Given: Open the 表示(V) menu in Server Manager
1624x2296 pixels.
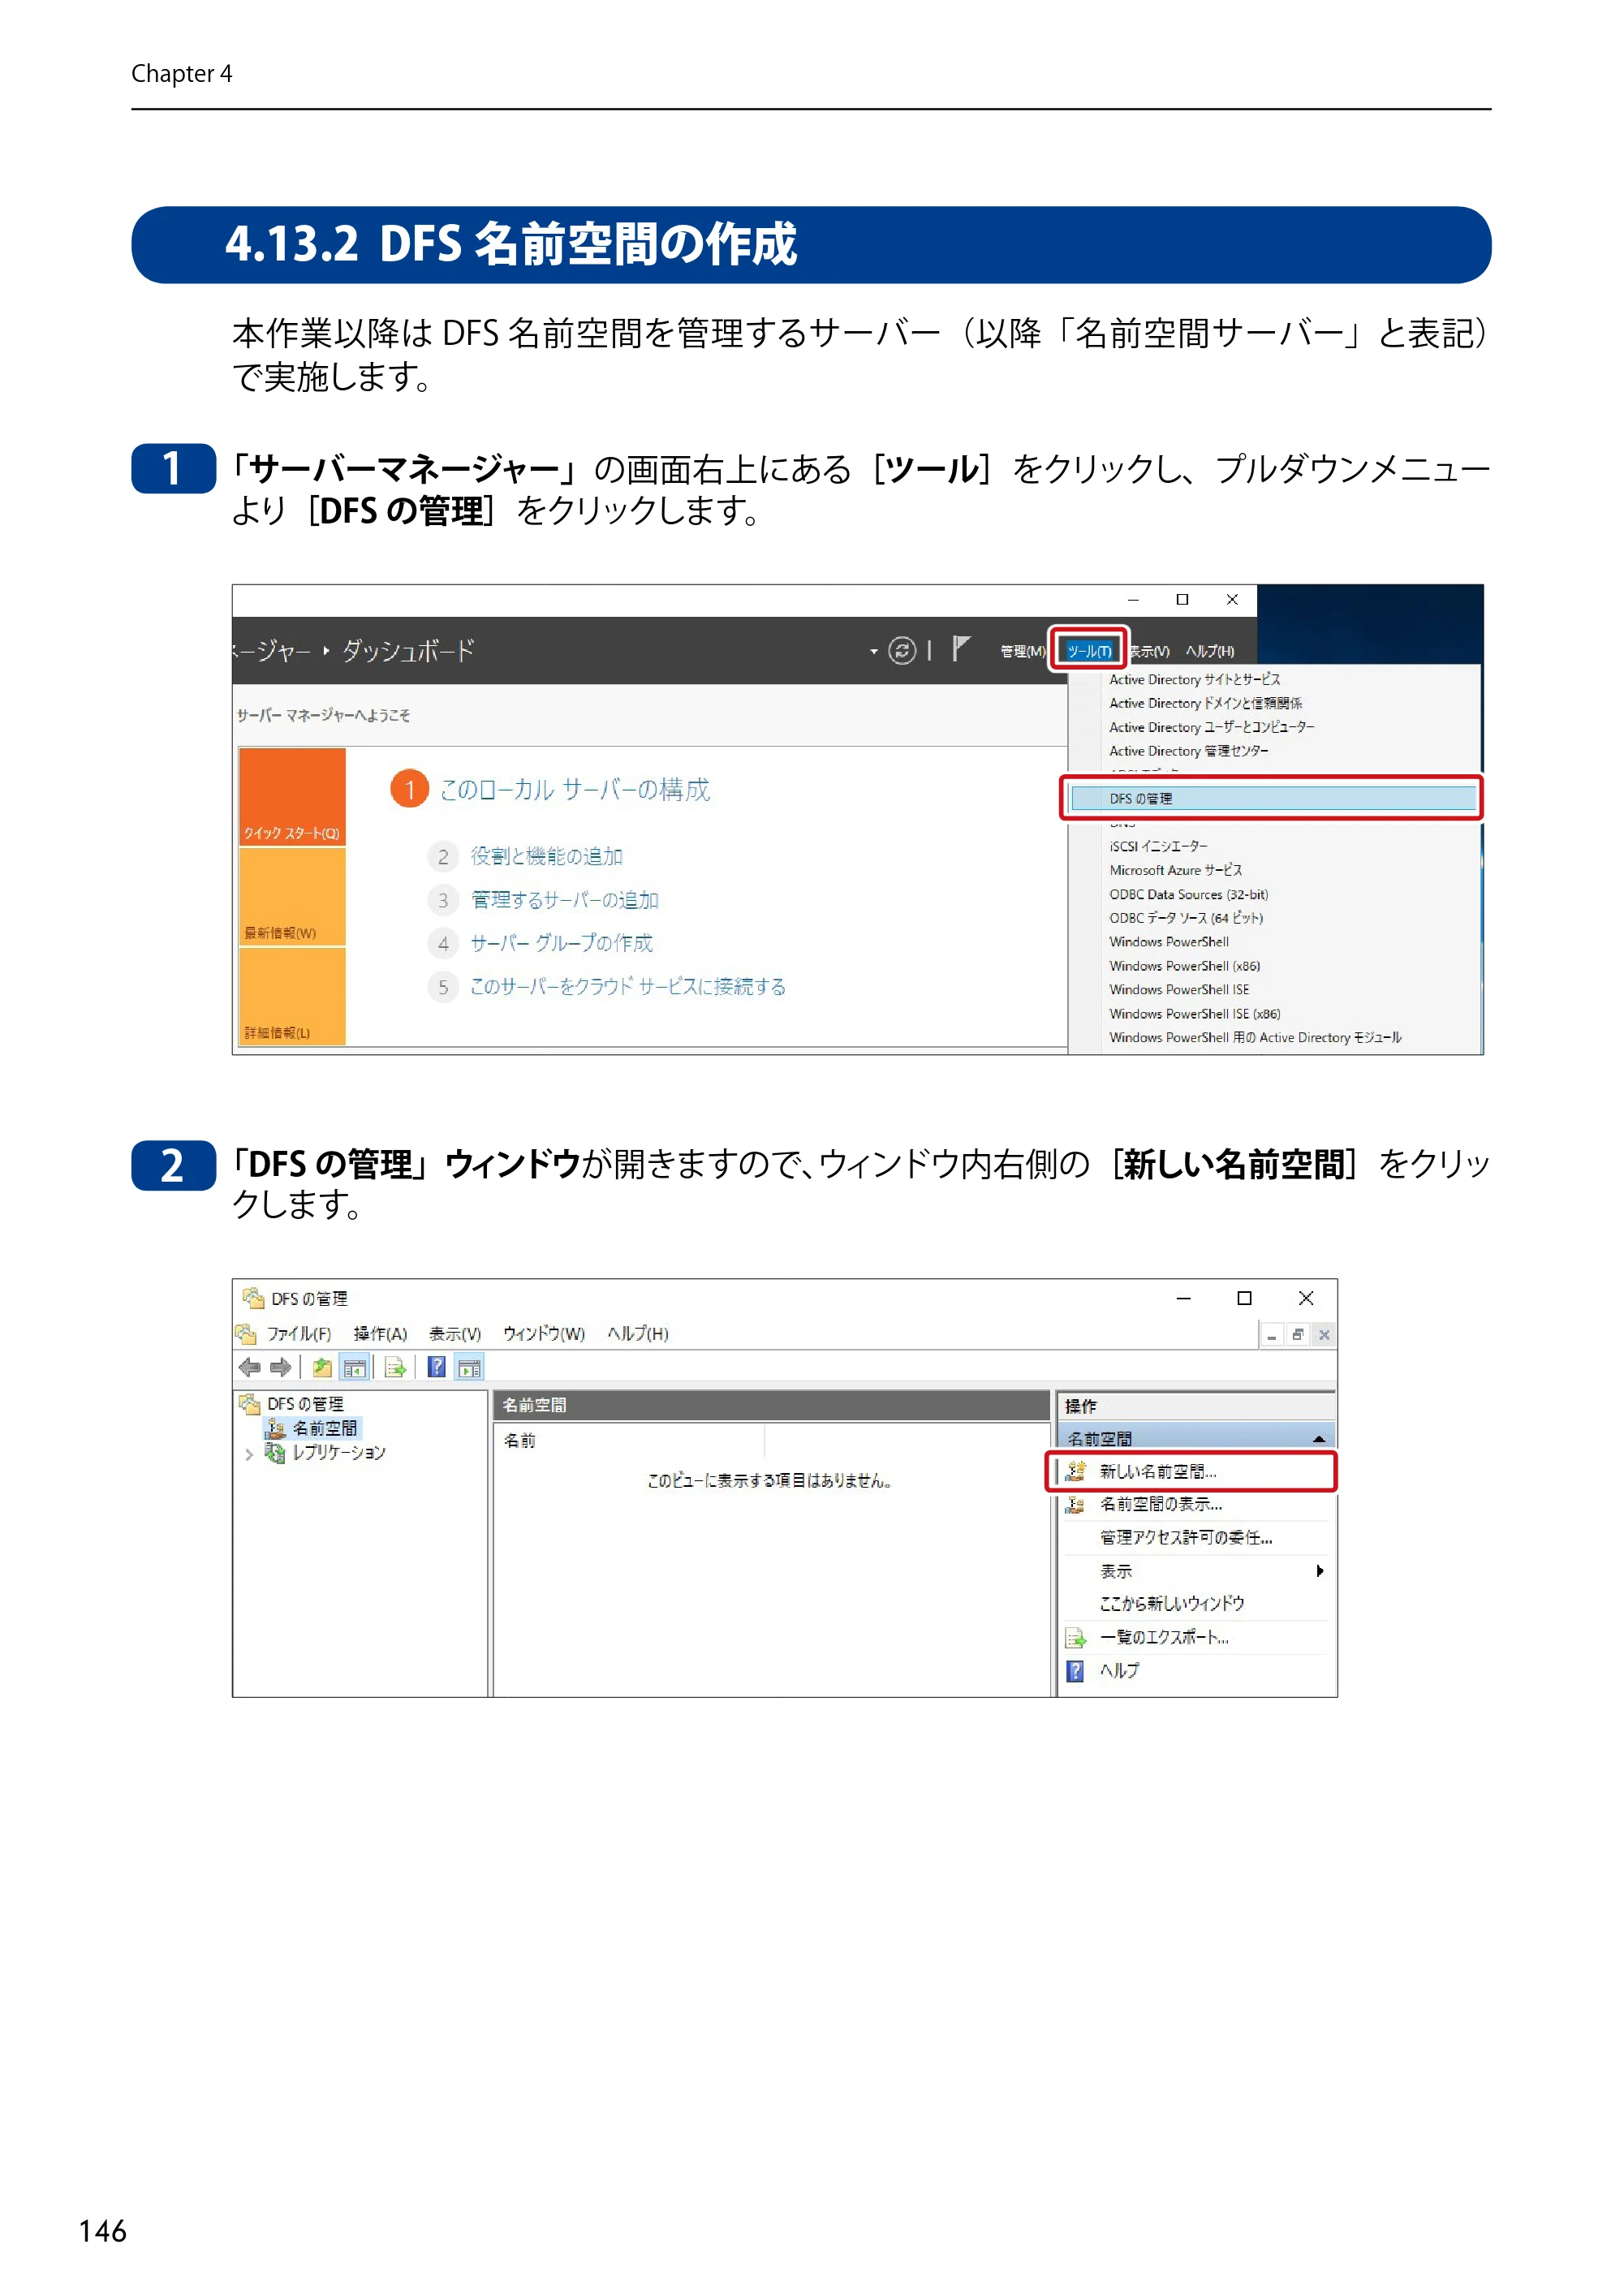Looking at the screenshot, I should tap(1150, 651).
